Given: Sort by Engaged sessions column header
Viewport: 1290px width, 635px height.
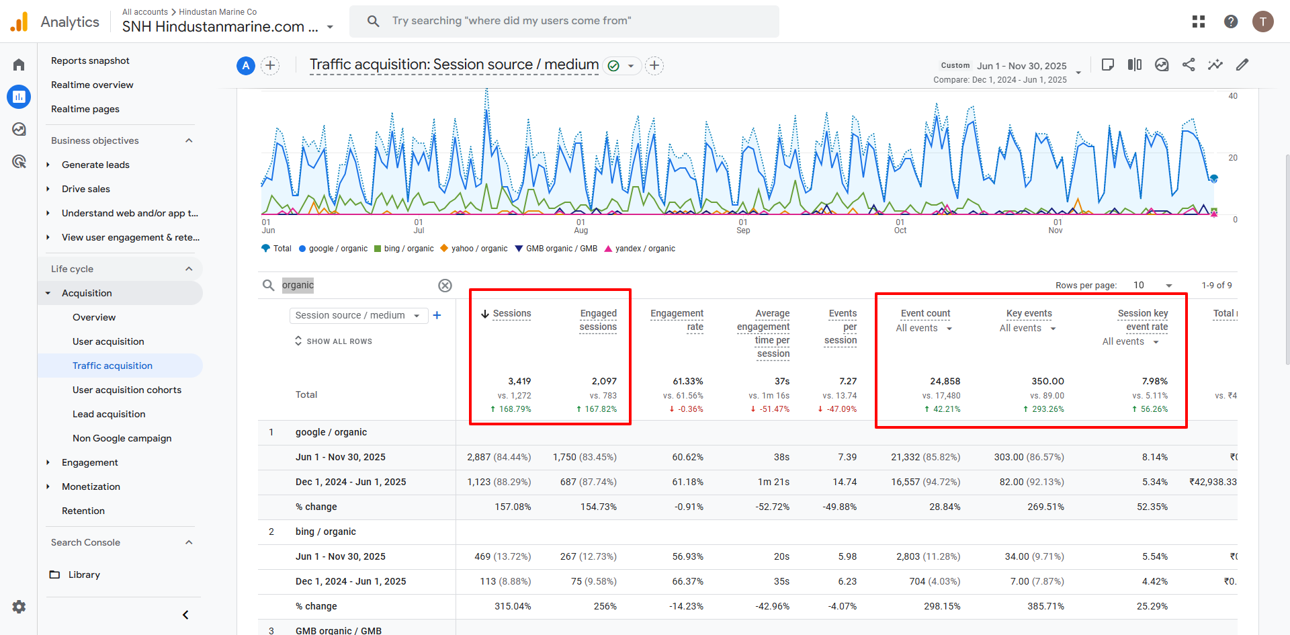Looking at the screenshot, I should 598,321.
